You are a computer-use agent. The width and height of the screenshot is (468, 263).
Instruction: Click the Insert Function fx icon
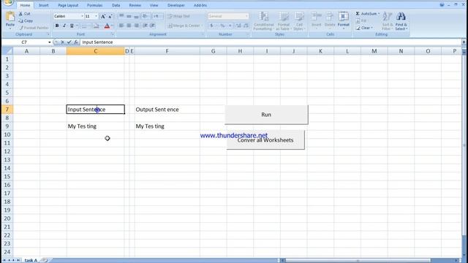click(x=76, y=42)
